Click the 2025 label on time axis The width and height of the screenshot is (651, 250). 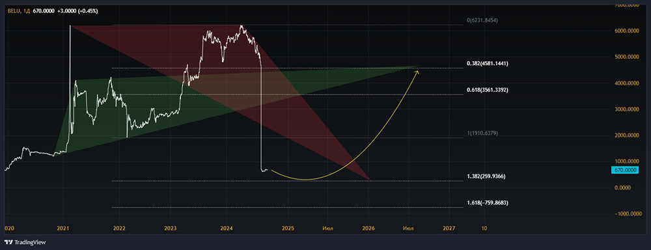[x=288, y=229]
